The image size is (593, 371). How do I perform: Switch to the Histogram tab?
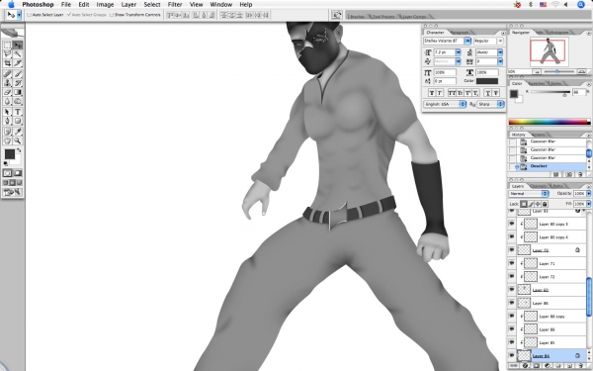coord(558,33)
